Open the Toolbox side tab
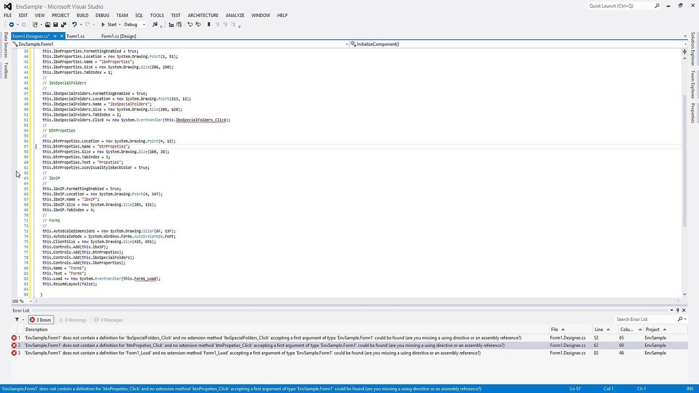The height and width of the screenshot is (393, 699). (5, 70)
